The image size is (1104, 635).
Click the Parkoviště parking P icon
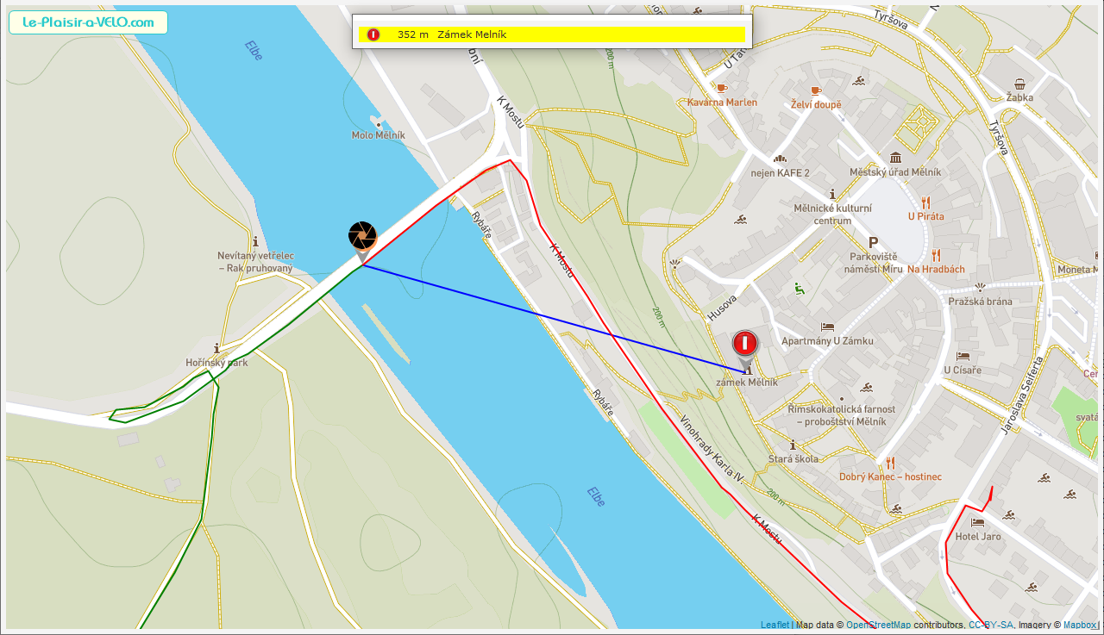click(873, 243)
